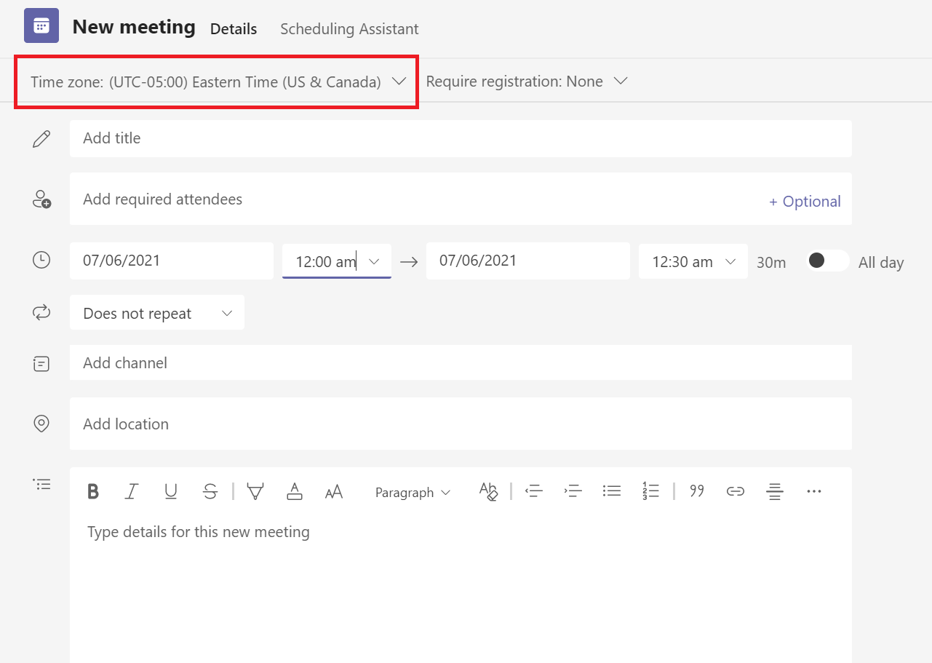The width and height of the screenshot is (932, 663).
Task: Open the 12:00 am start time dropdown
Action: (x=337, y=261)
